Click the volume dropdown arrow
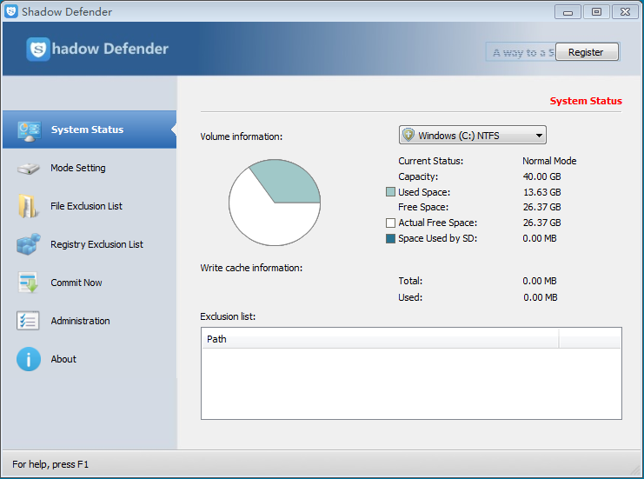 click(x=539, y=136)
